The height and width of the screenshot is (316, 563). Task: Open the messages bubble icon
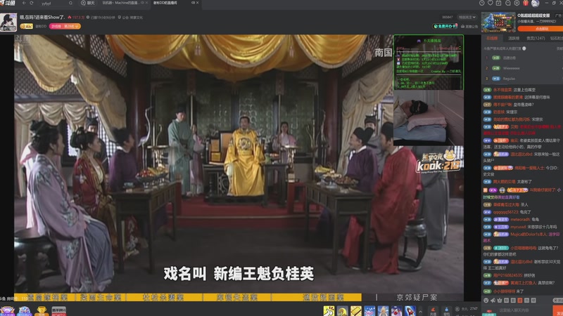click(507, 3)
